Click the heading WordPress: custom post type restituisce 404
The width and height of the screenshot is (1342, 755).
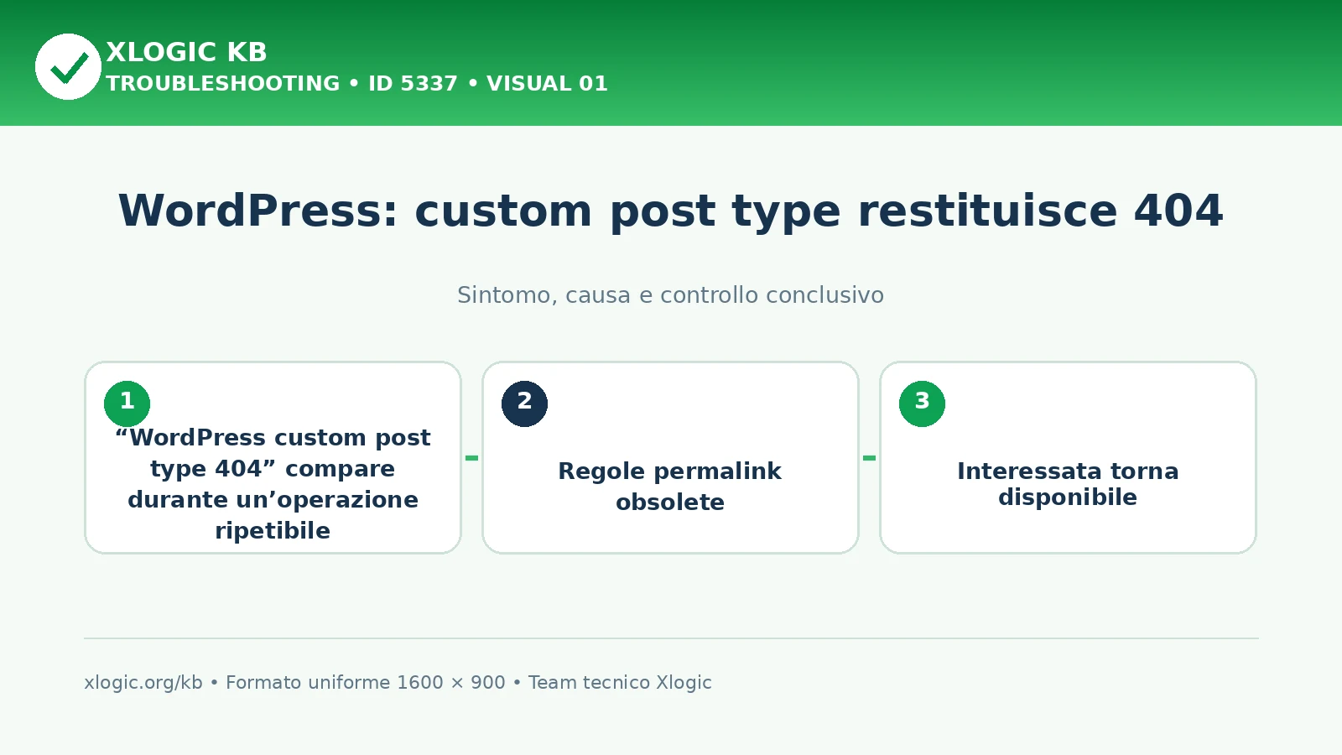click(x=671, y=211)
